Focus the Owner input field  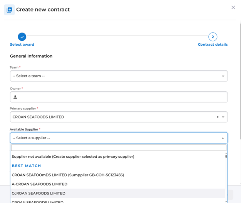pyautogui.click(x=121, y=97)
